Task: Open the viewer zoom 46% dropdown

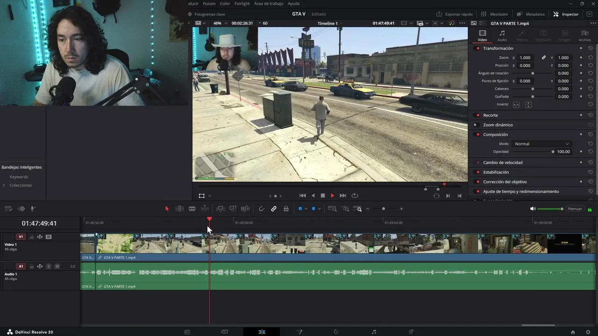Action: pyautogui.click(x=220, y=23)
